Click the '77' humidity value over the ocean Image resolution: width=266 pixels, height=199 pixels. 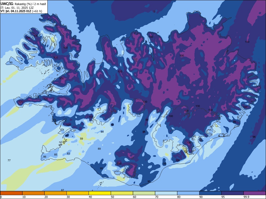tap(9, 160)
